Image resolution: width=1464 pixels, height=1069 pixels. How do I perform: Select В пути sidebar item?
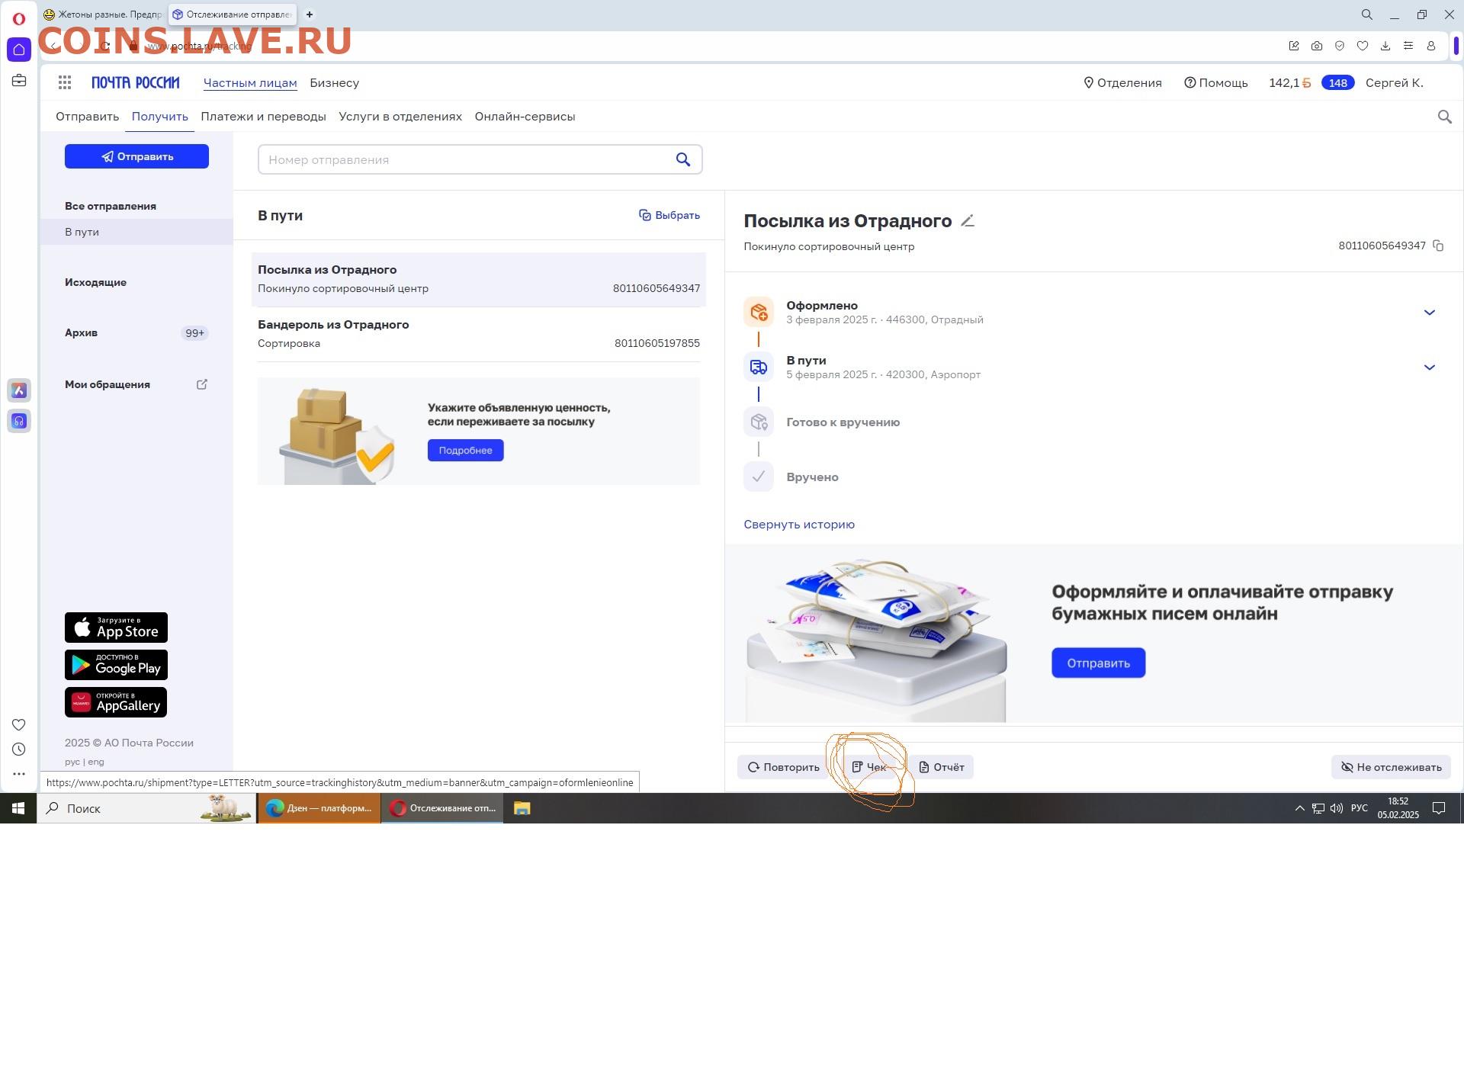[x=136, y=232]
